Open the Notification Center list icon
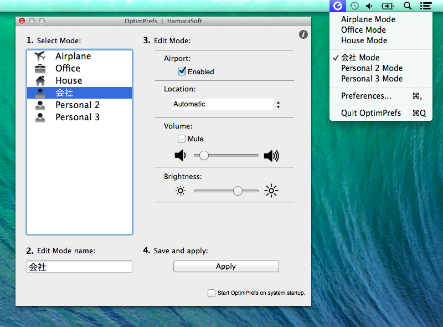 click(426, 6)
